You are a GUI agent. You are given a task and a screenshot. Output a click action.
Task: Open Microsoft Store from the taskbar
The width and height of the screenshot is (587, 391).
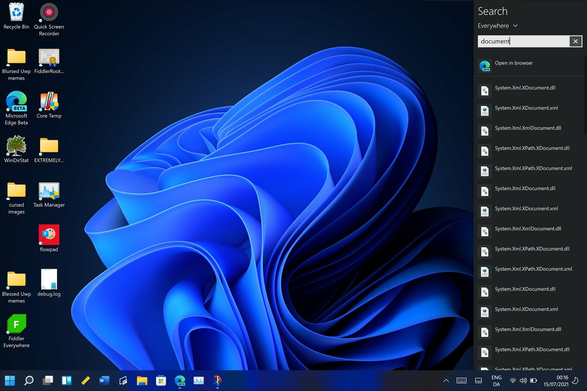click(x=161, y=380)
